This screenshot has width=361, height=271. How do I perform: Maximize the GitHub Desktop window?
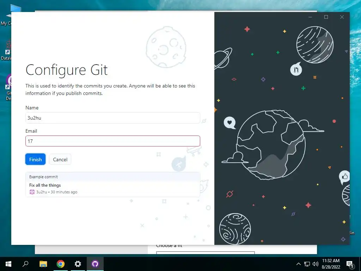pyautogui.click(x=326, y=17)
